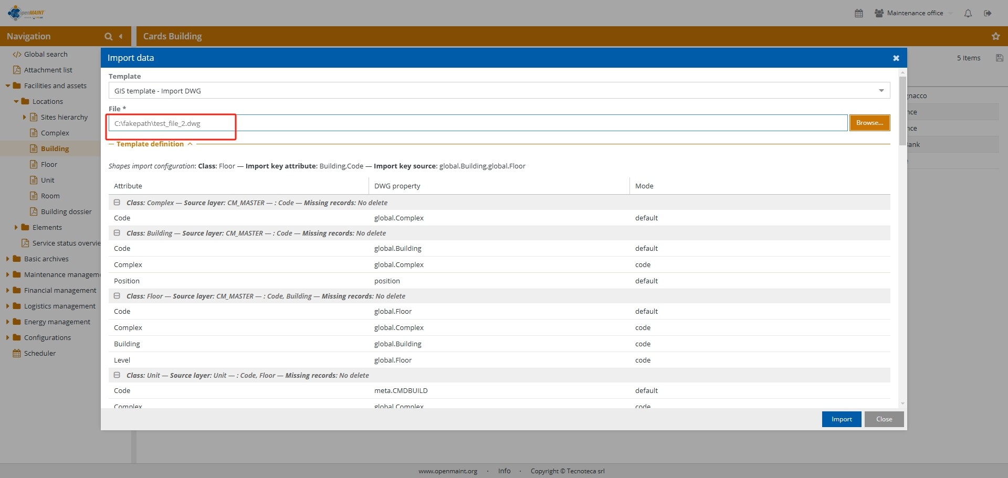The height and width of the screenshot is (478, 1008).
Task: Click the openMAINT logo
Action: pyautogui.click(x=26, y=13)
